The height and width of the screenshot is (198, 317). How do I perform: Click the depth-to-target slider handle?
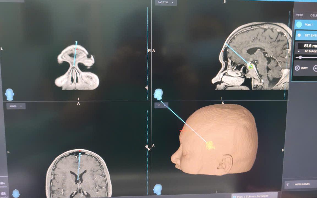(x=300, y=57)
